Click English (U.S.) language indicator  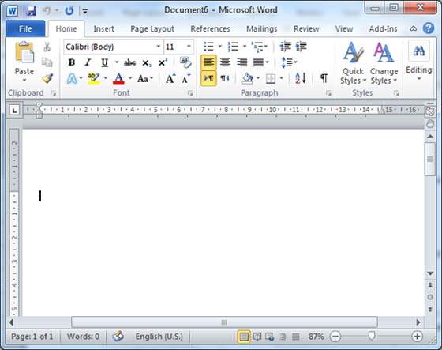pos(159,337)
